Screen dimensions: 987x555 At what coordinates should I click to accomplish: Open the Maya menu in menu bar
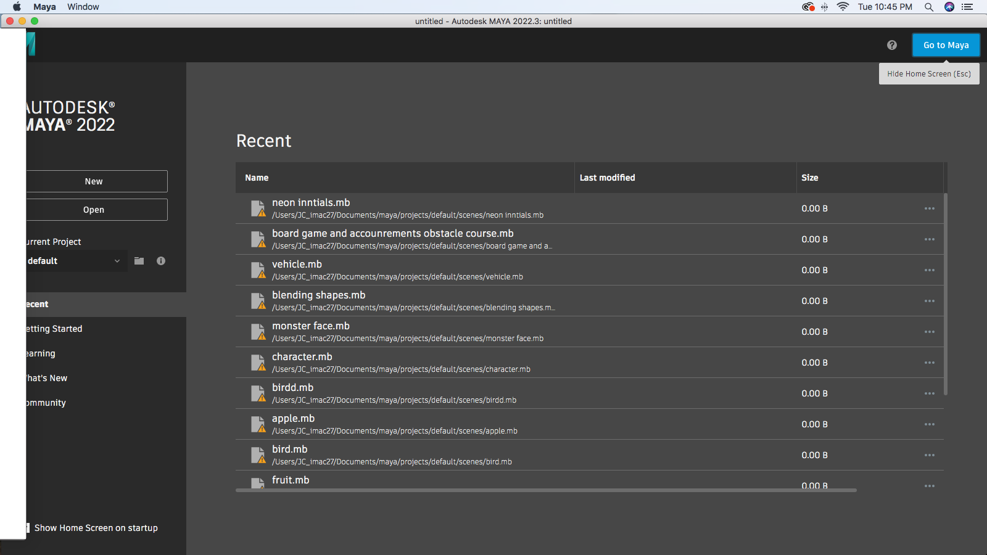click(x=44, y=7)
